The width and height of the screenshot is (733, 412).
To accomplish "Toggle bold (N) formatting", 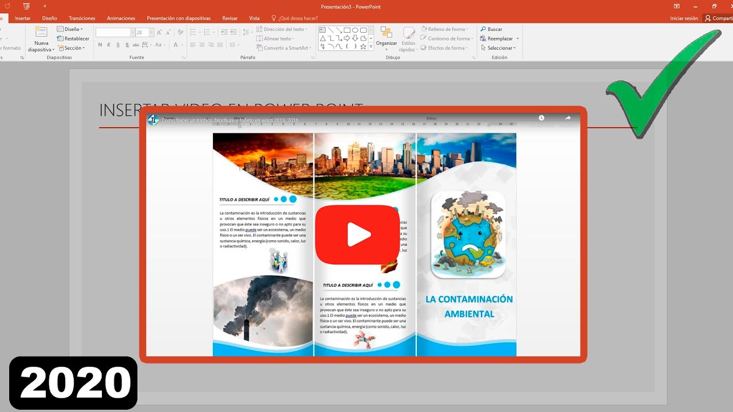I will (x=100, y=45).
